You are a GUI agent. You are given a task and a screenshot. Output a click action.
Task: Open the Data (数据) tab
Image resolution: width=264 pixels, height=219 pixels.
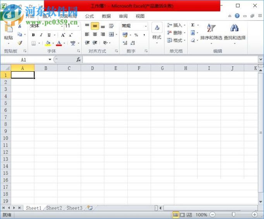(x=106, y=16)
